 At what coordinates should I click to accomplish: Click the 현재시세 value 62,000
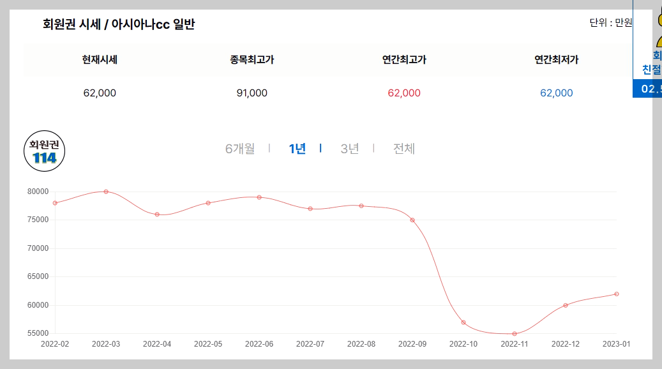(100, 93)
